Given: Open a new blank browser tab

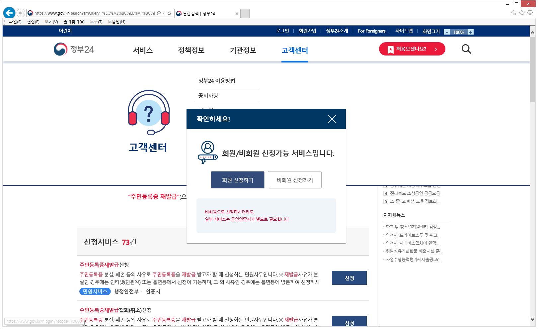Looking at the screenshot, I should pyautogui.click(x=245, y=14).
